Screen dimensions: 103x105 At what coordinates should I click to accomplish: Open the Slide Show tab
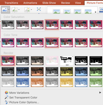click(49, 3)
